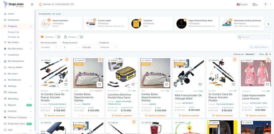Image resolution: width=274 pixels, height=134 pixels.
Task: Open the Ordenar por Aleatorio dropdown
Action: click(251, 54)
